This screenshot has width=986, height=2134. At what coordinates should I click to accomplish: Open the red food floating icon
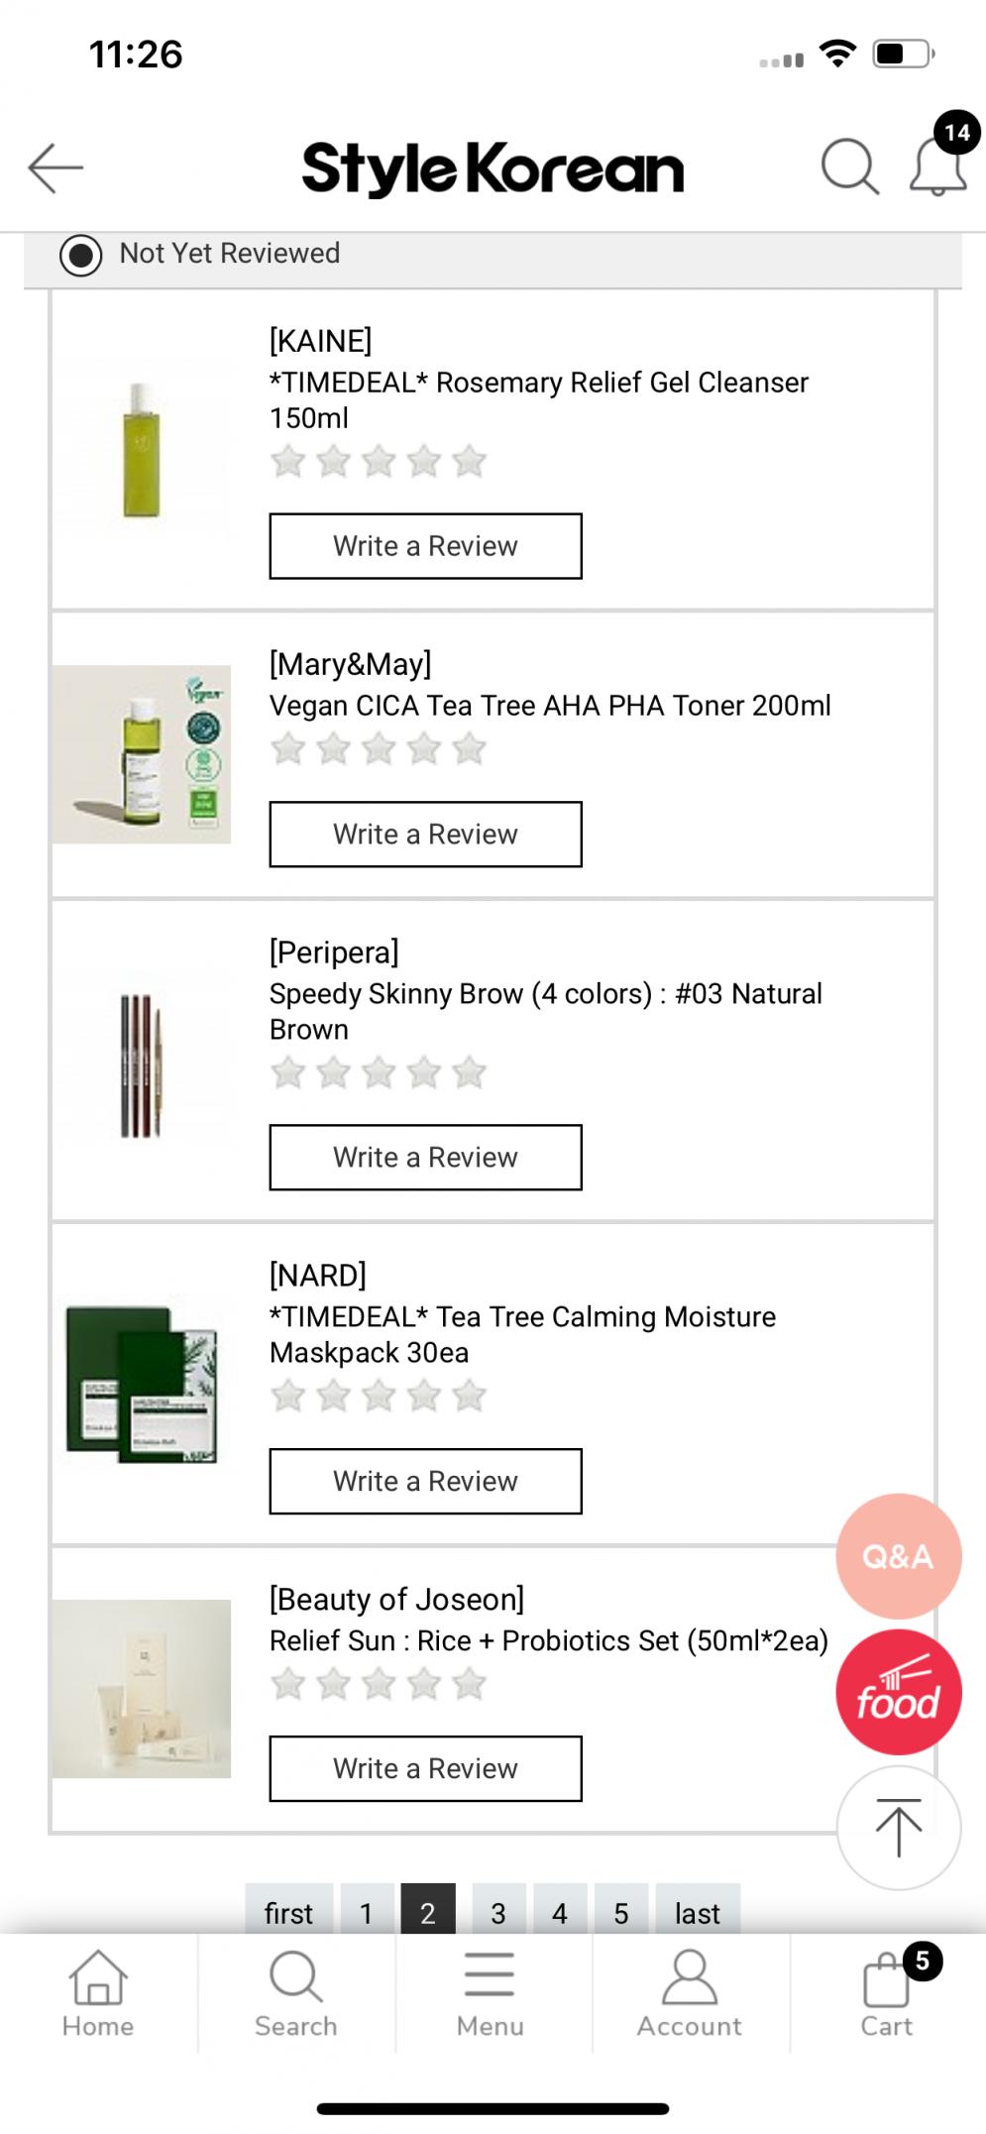click(x=898, y=1693)
